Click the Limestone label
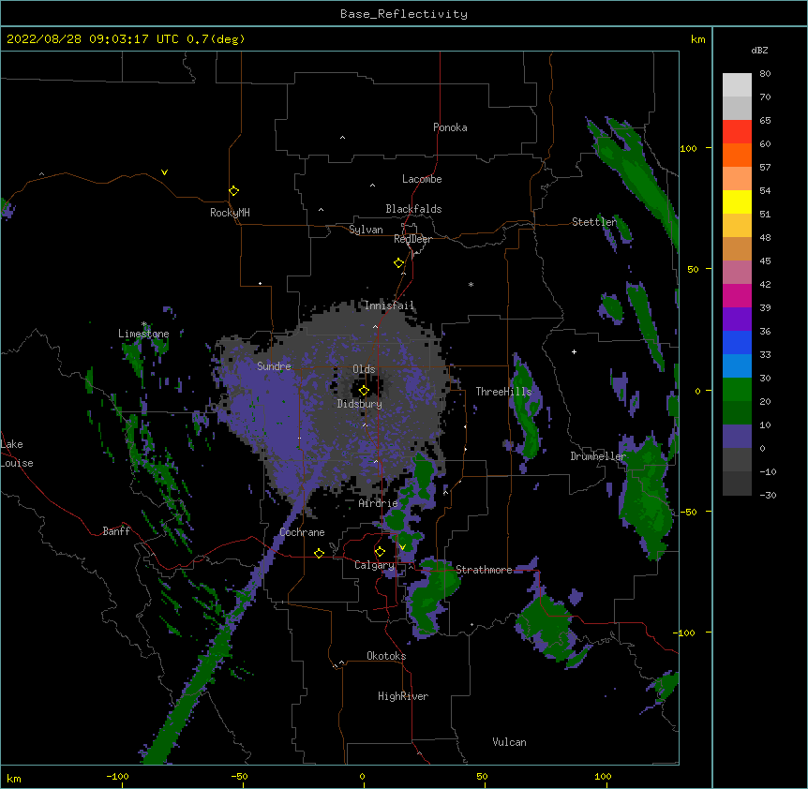 143,334
